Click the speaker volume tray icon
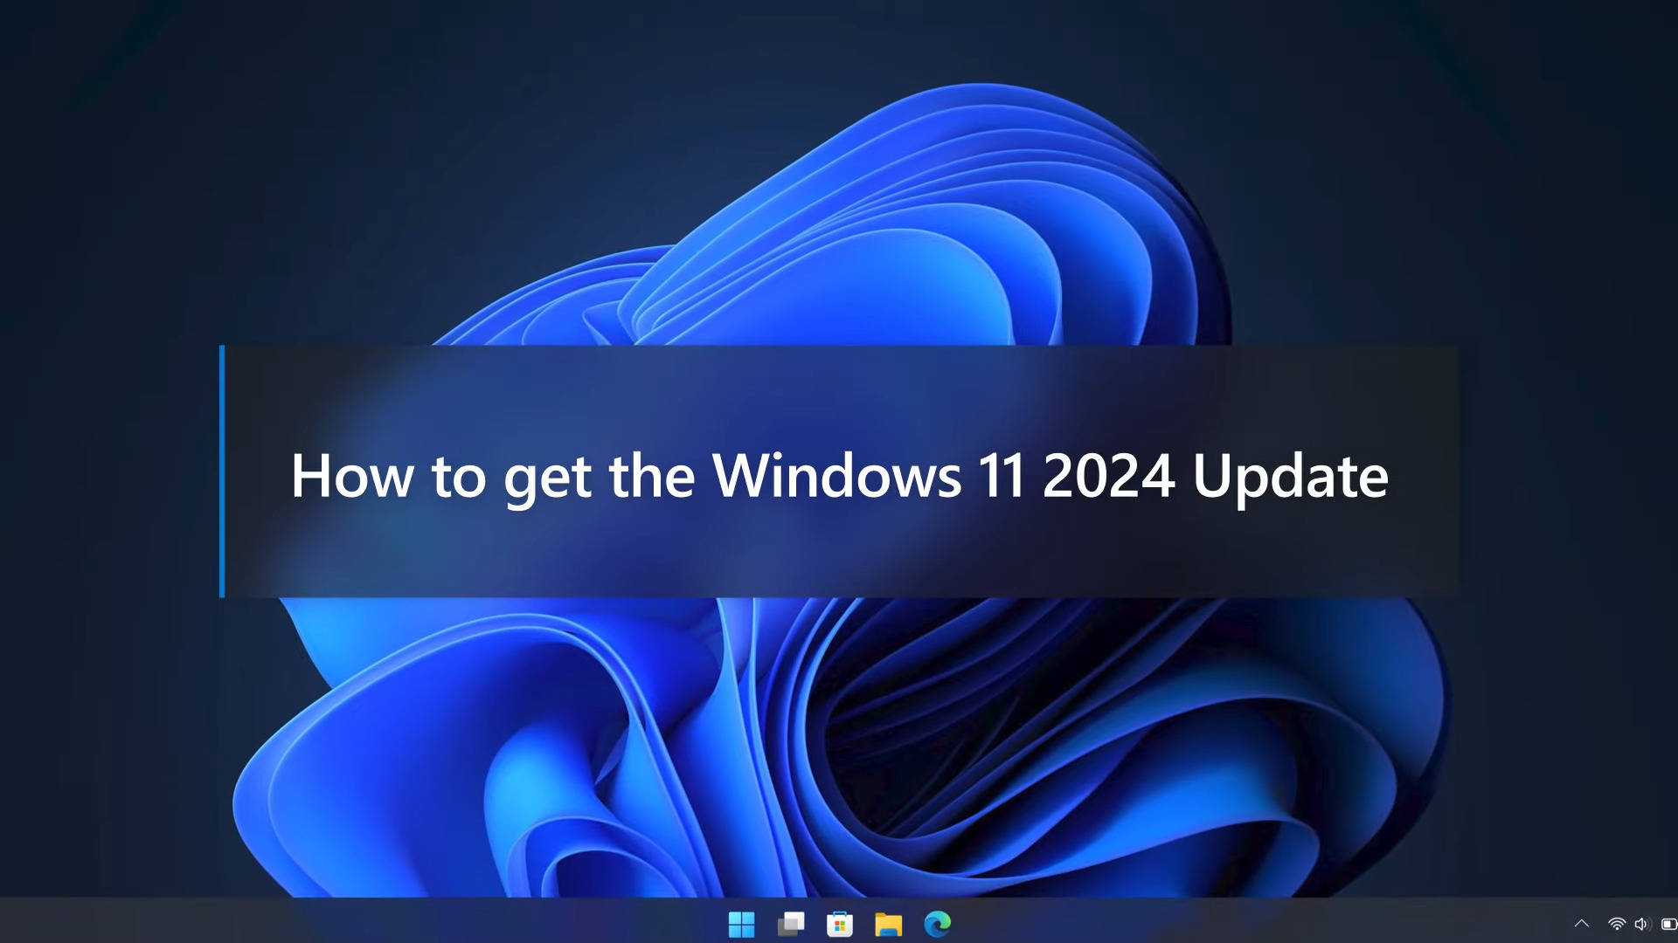 tap(1641, 924)
